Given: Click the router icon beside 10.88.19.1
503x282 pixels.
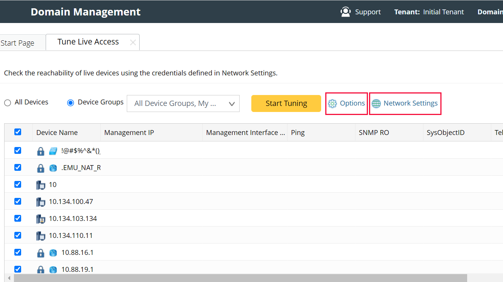Looking at the screenshot, I should click(53, 269).
